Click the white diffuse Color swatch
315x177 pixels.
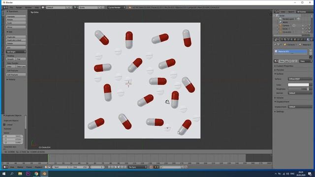pos(298,85)
